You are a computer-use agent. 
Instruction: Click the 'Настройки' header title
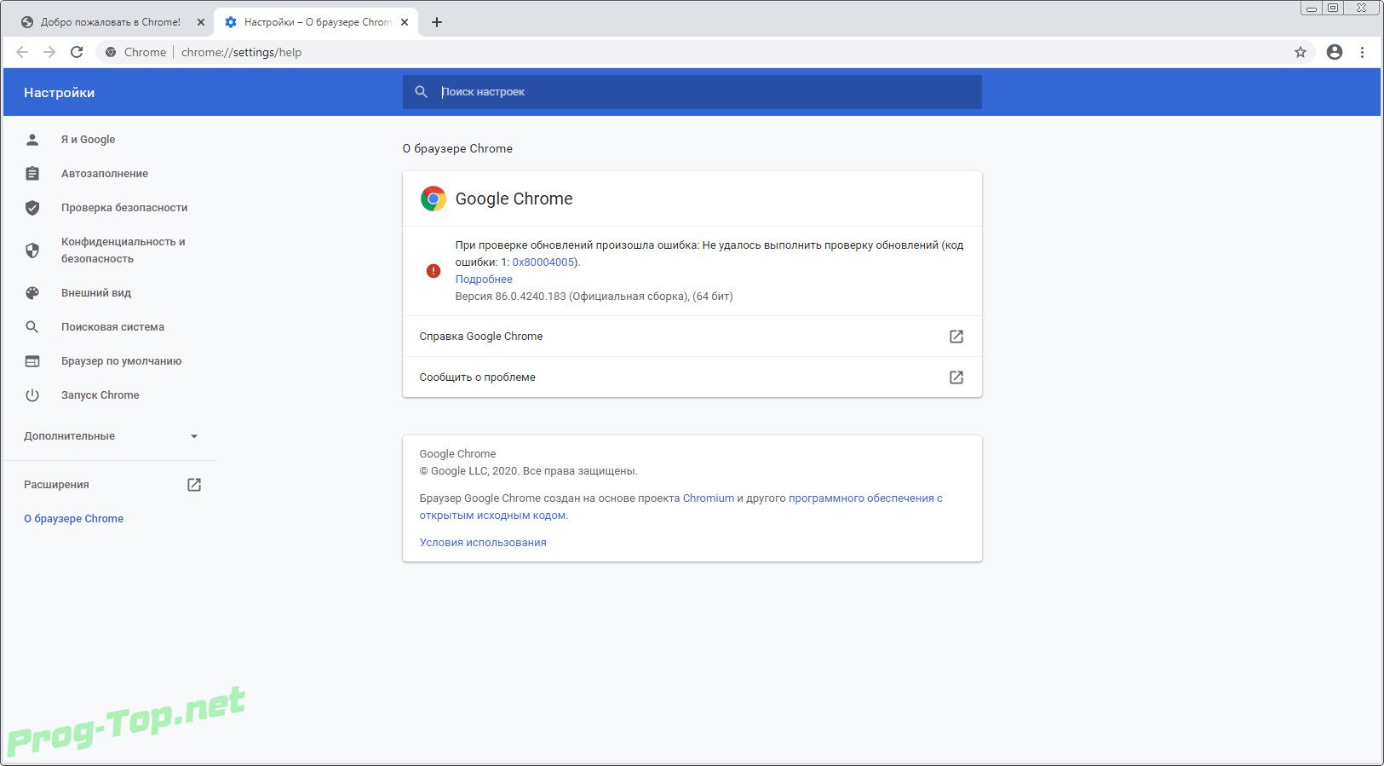pyautogui.click(x=59, y=92)
